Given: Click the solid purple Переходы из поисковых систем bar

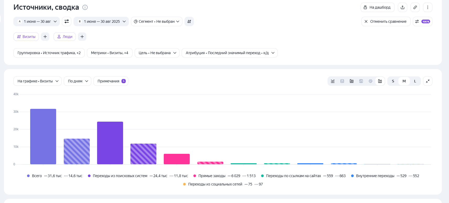Looking at the screenshot, I should point(110,143).
